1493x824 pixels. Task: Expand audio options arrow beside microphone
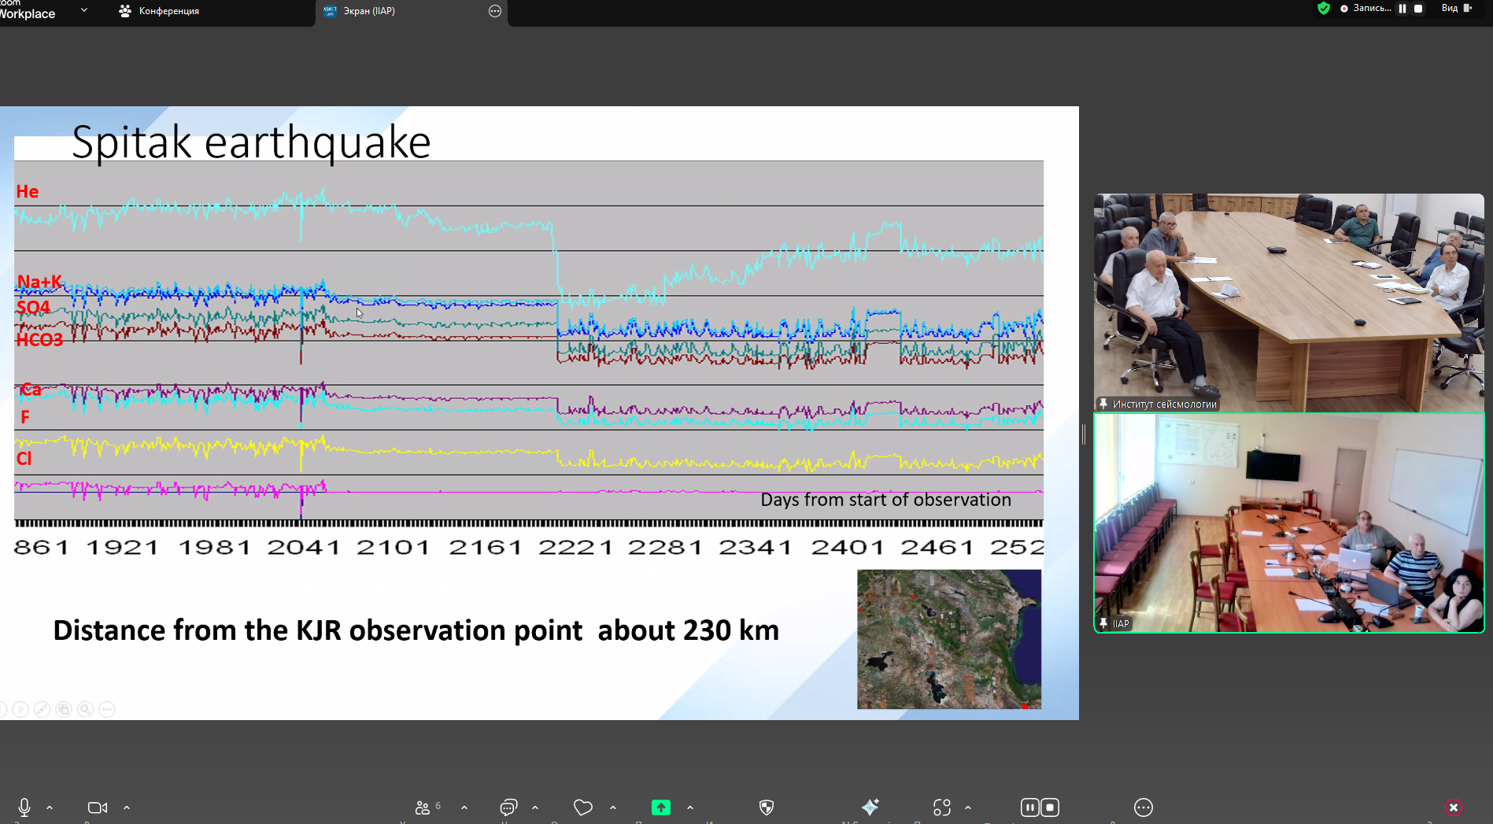tap(50, 807)
